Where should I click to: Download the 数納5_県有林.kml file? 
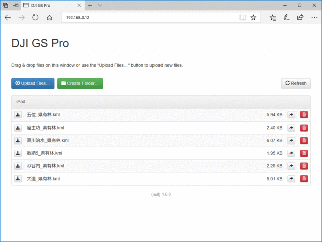(x=18, y=153)
